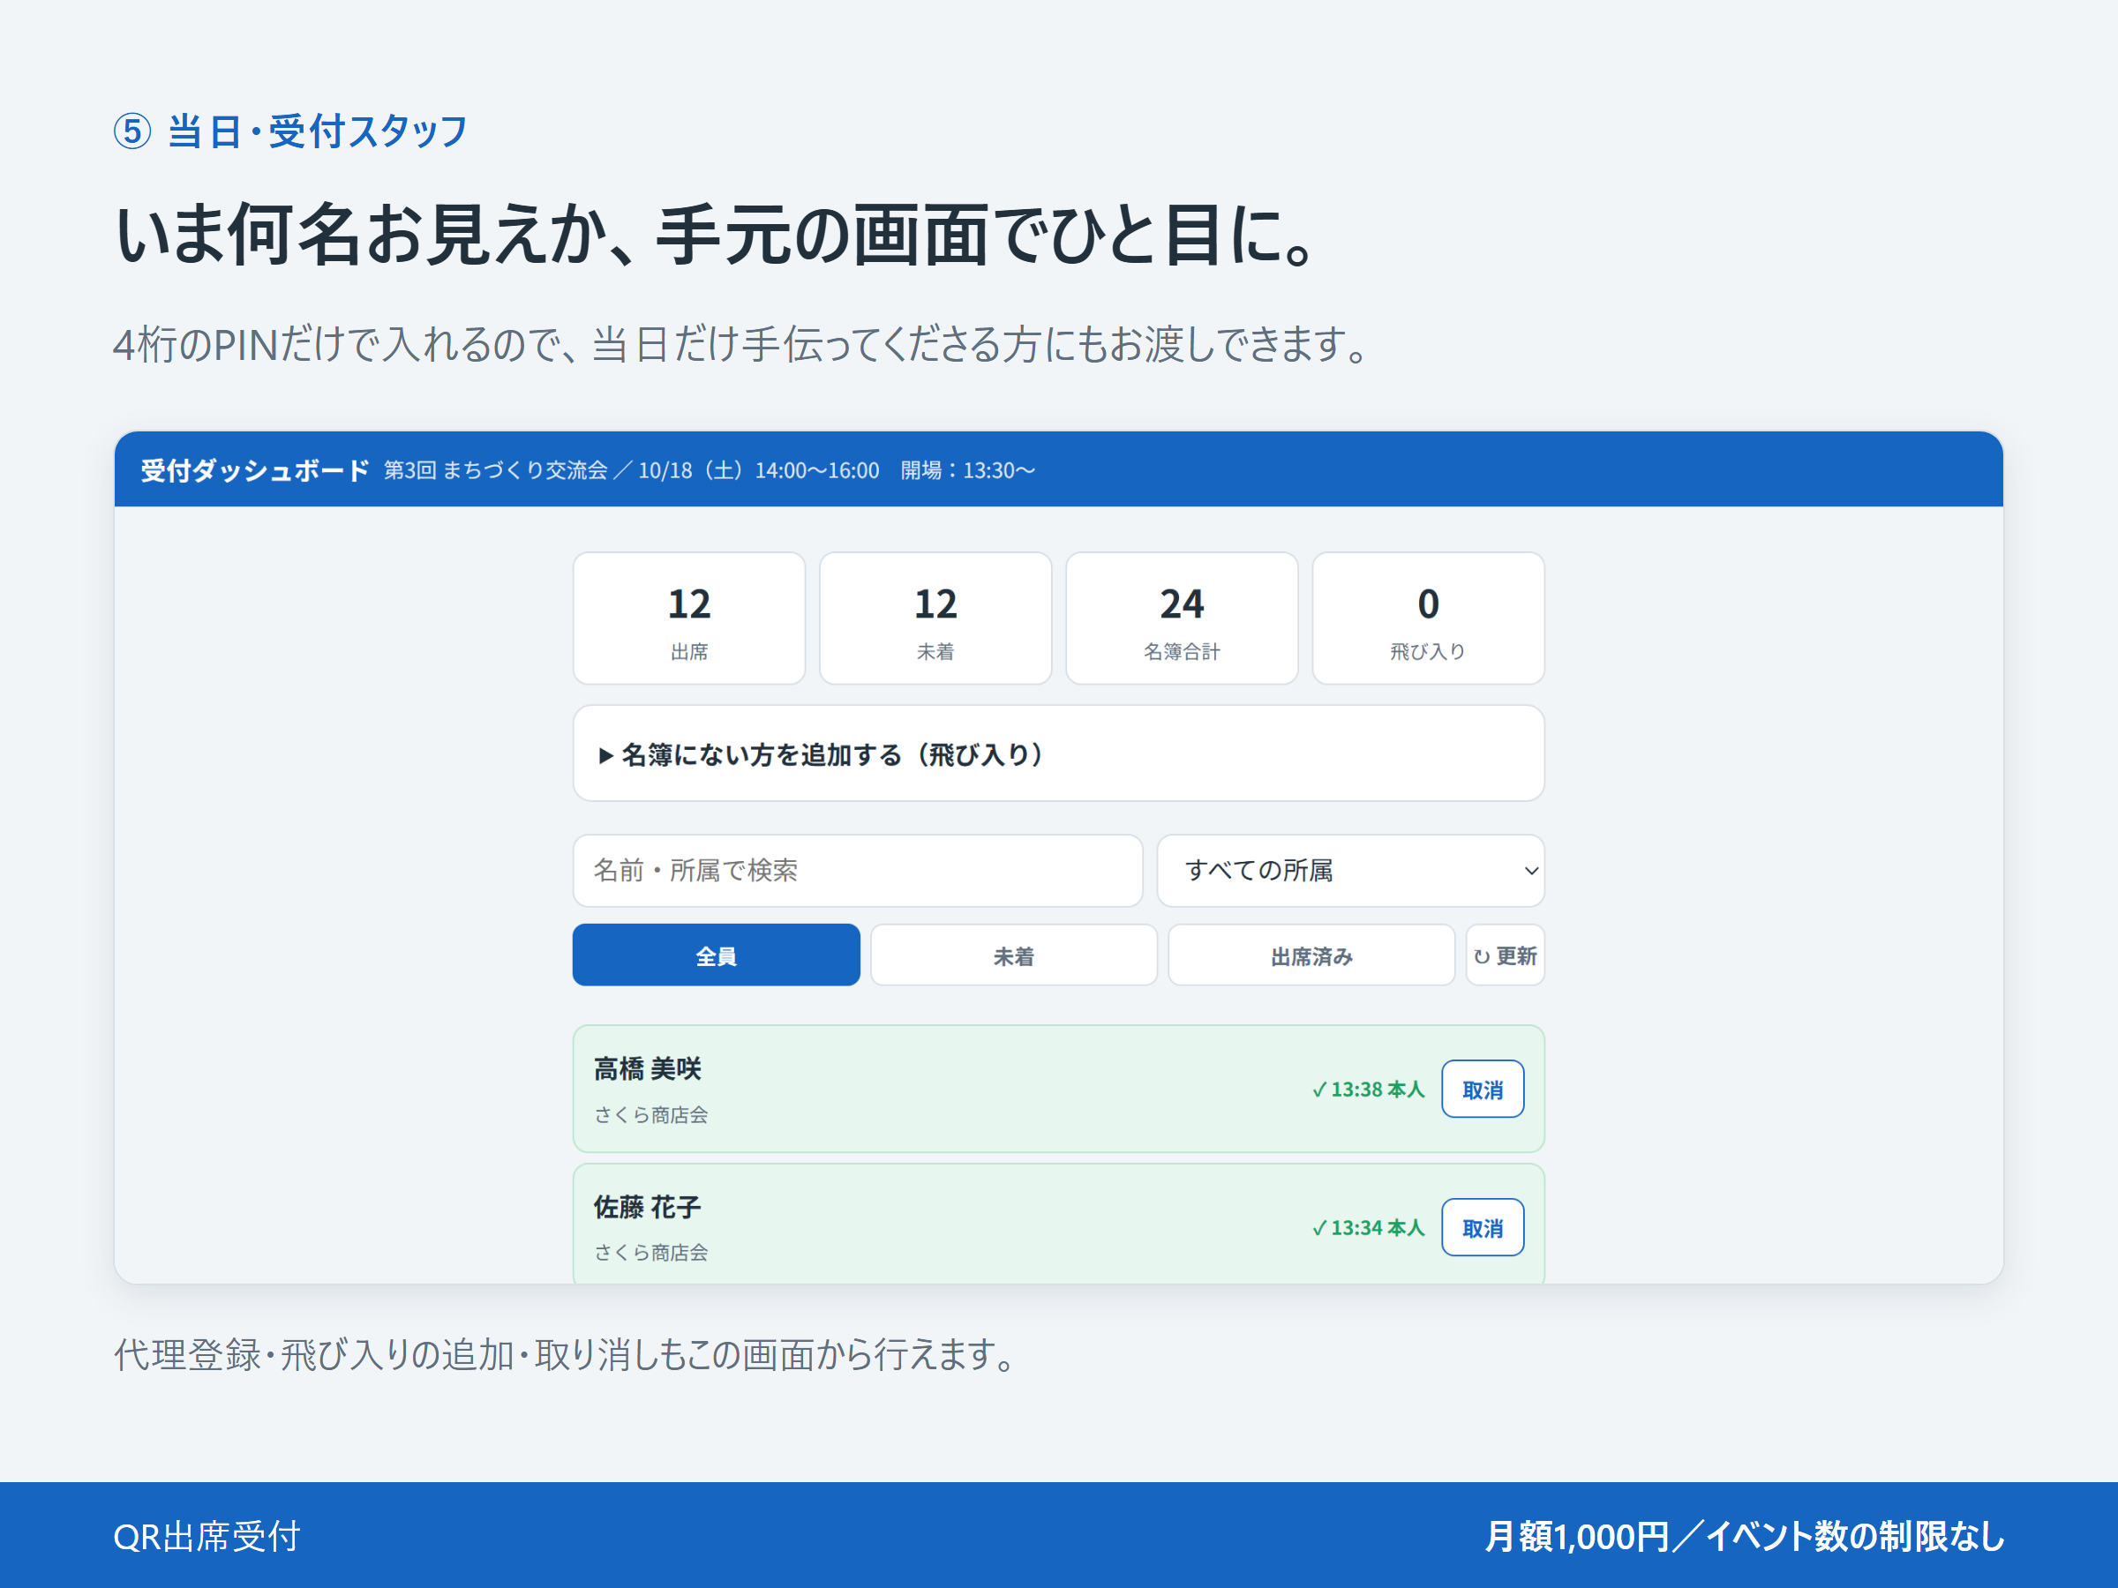Cancel check-in for 佐藤 花子 with 取消

1483,1227
